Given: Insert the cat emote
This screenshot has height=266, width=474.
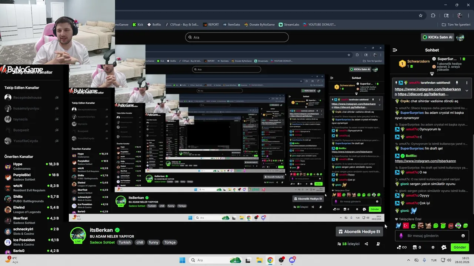Looking at the screenshot, I should pyautogui.click(x=428, y=226).
